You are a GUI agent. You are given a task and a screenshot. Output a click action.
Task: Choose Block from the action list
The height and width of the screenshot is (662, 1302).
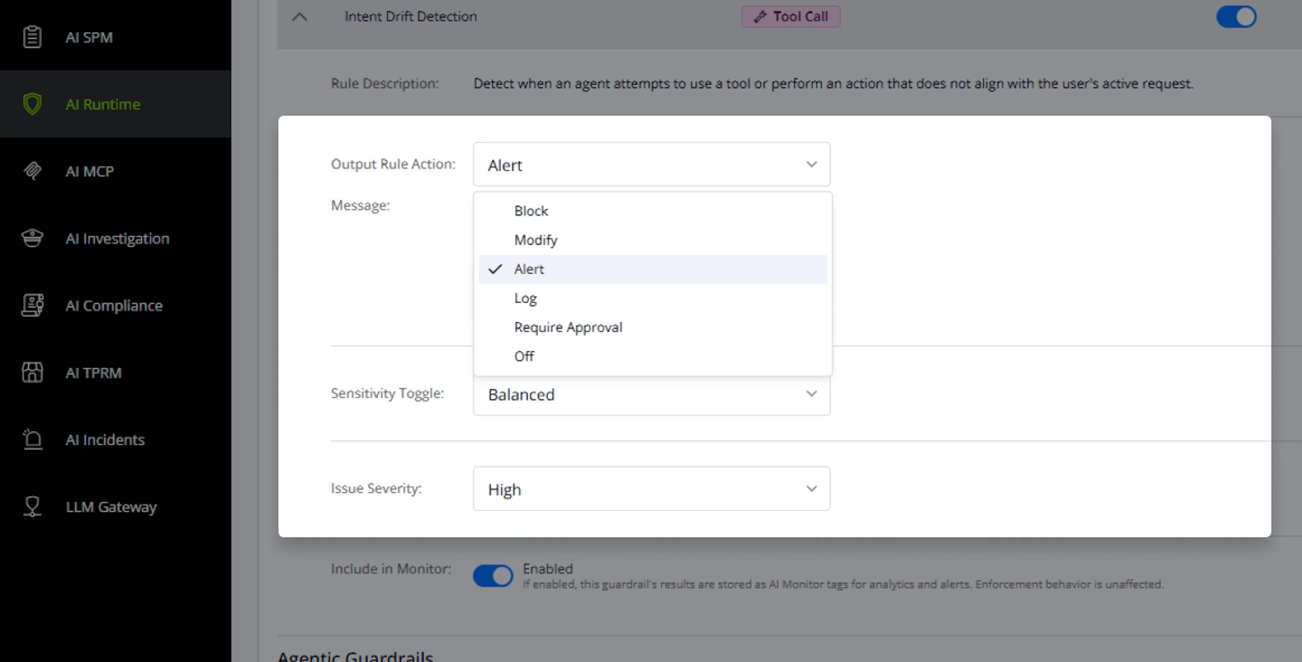pos(652,211)
